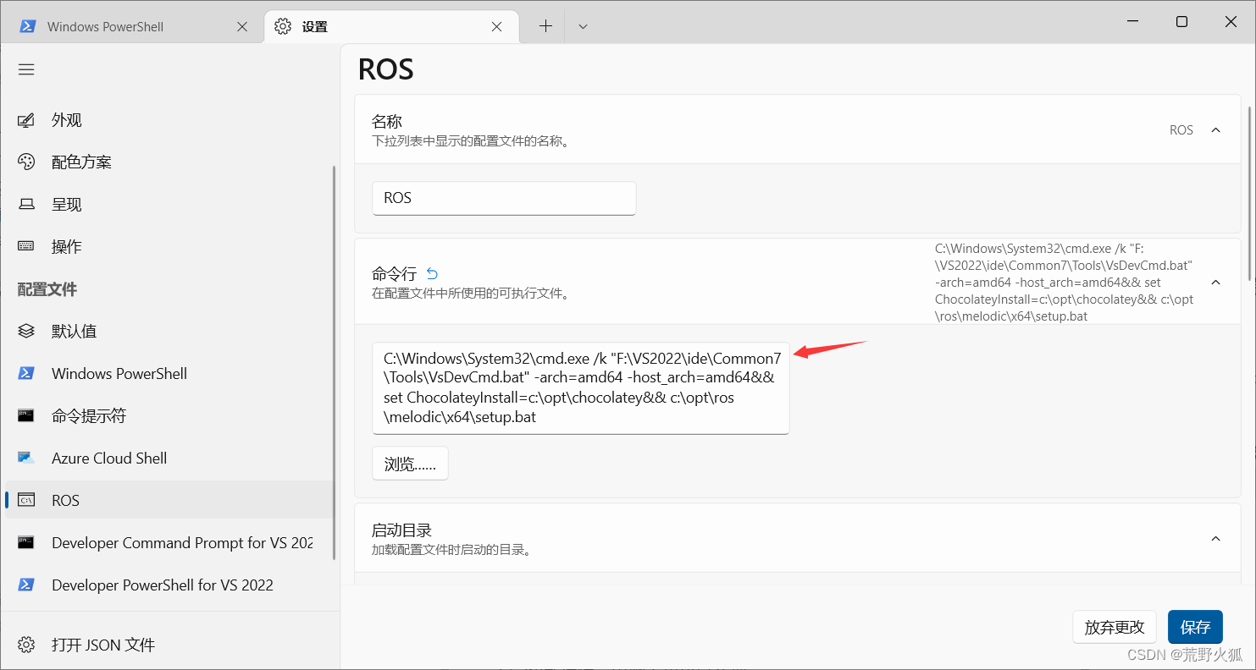
Task: Click the 命令行 setting label
Action: [395, 273]
